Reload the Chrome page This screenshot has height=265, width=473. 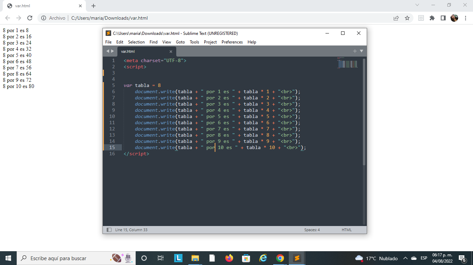click(30, 18)
